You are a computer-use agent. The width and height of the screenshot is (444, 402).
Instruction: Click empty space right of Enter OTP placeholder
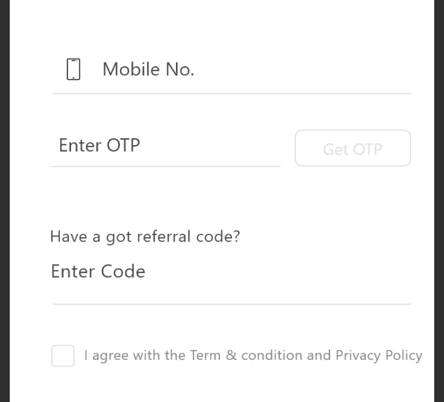(x=211, y=145)
